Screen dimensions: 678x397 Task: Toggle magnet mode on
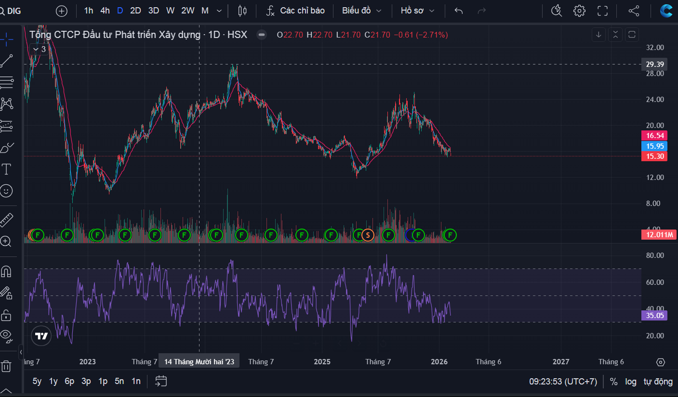tap(6, 271)
